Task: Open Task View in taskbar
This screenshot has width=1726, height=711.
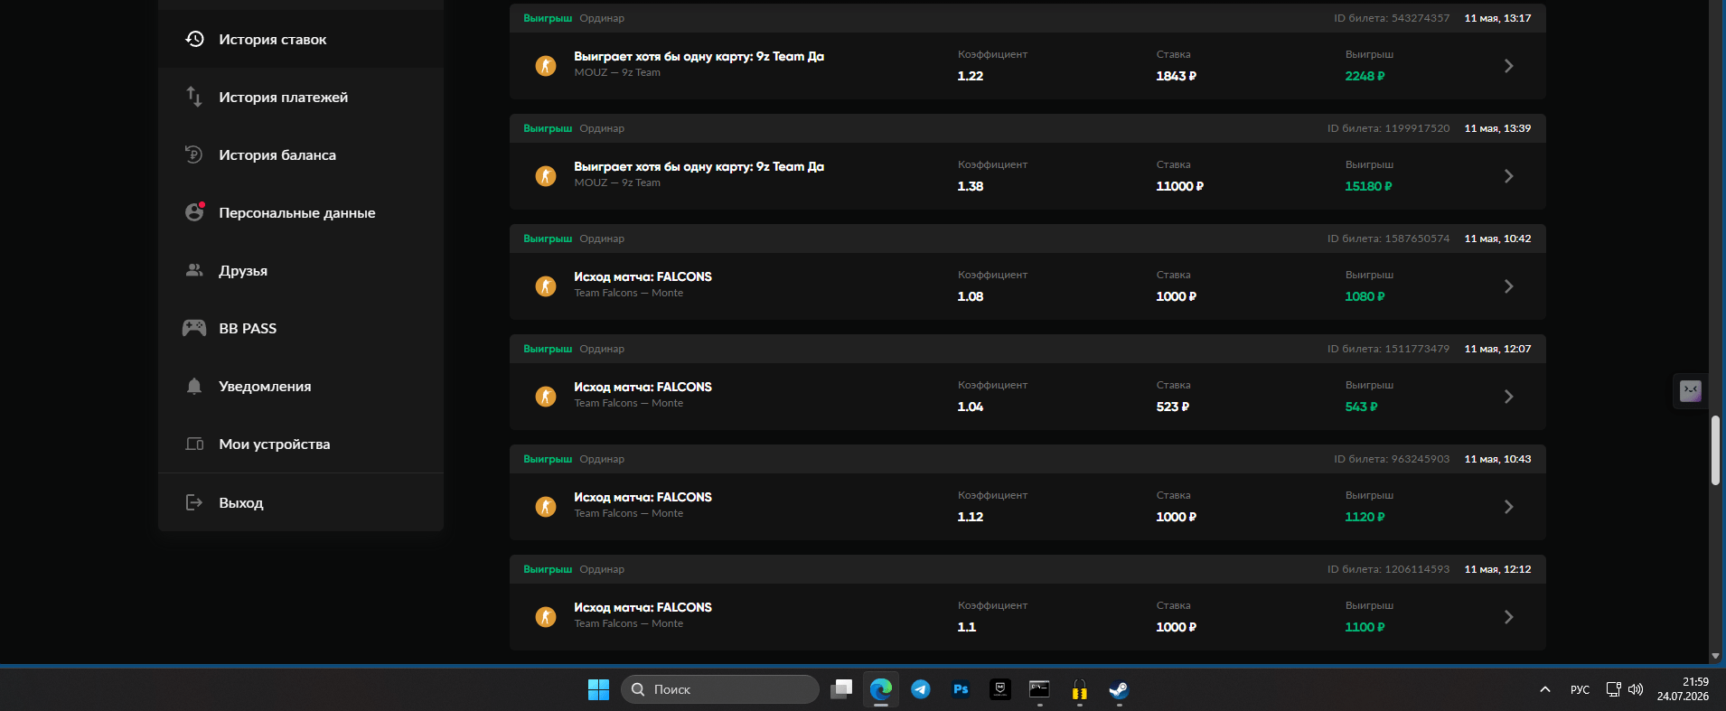Action: click(x=841, y=689)
